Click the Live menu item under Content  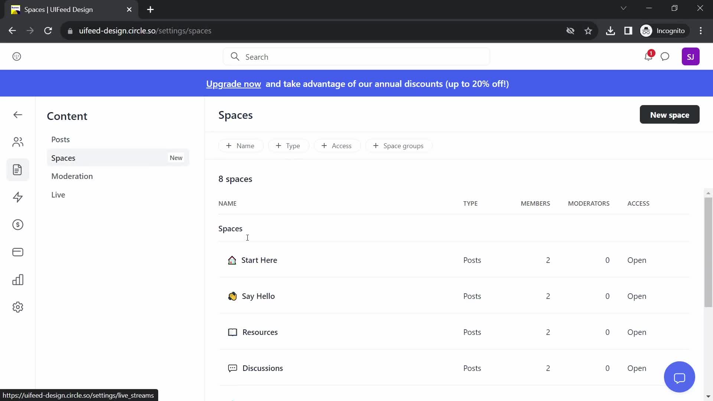(x=58, y=195)
